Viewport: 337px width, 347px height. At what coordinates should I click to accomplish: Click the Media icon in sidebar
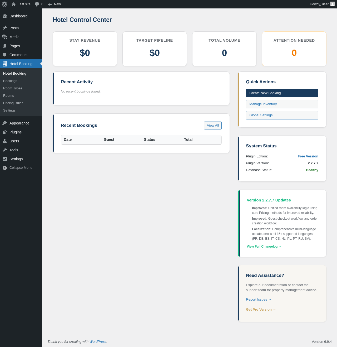pos(5,37)
